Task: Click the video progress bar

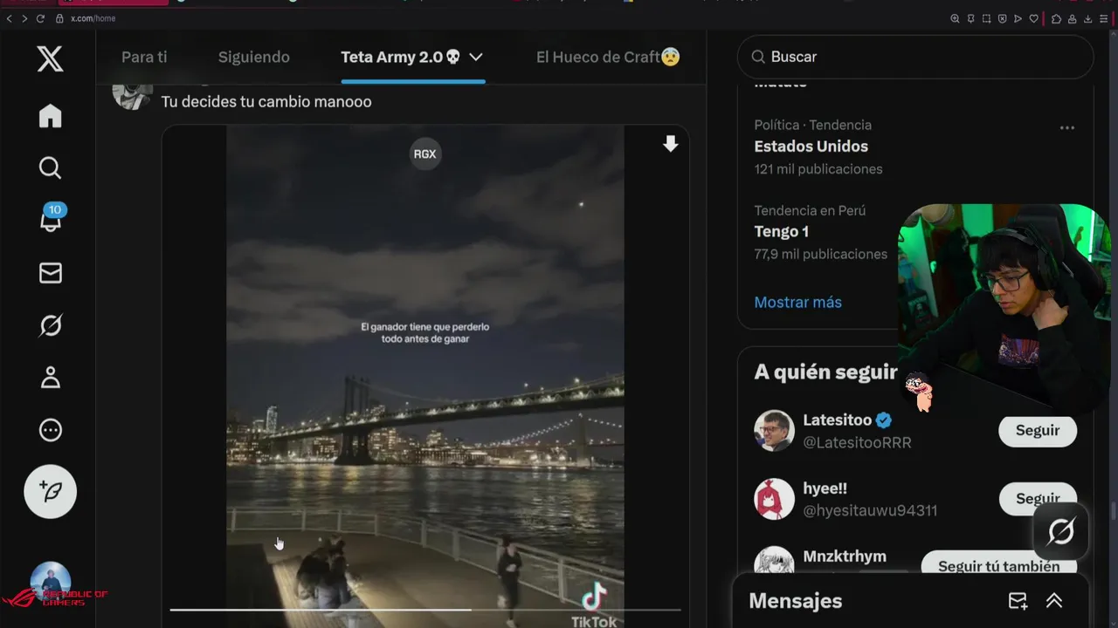Action: (x=424, y=610)
